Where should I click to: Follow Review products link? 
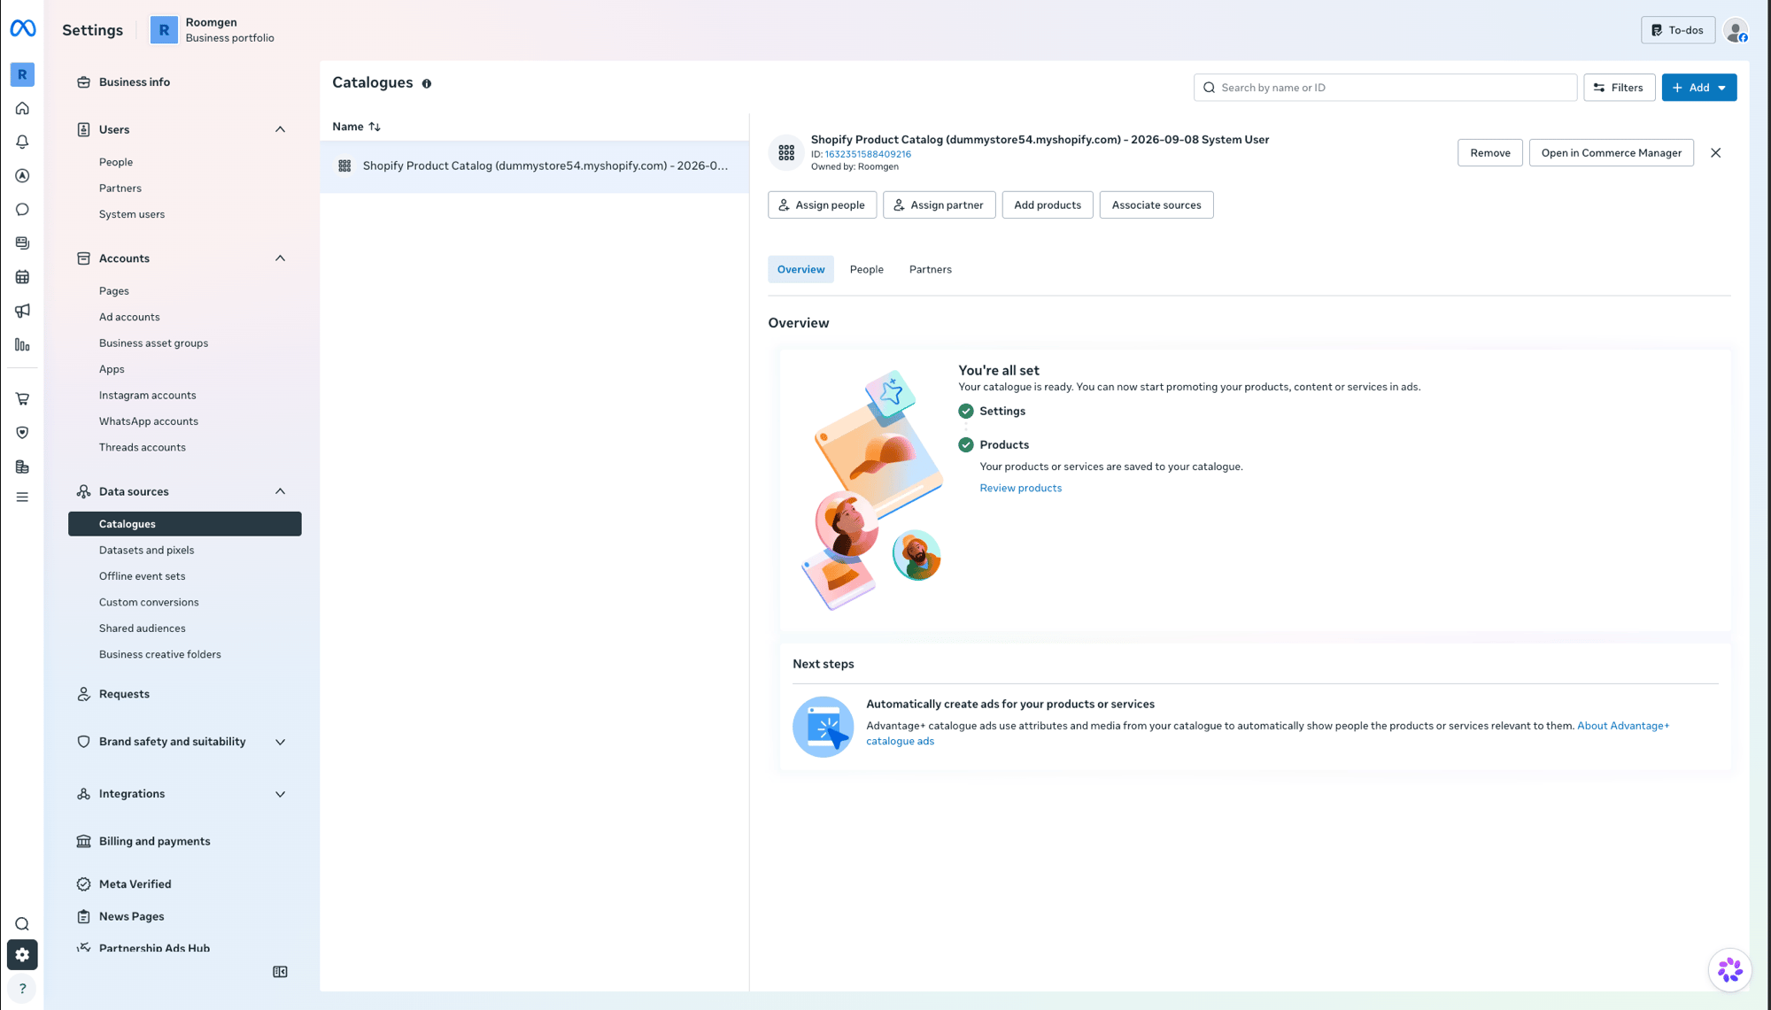coord(1020,488)
